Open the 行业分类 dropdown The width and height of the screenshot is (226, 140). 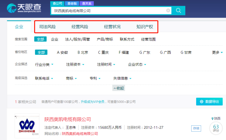pyautogui.click(x=44, y=64)
